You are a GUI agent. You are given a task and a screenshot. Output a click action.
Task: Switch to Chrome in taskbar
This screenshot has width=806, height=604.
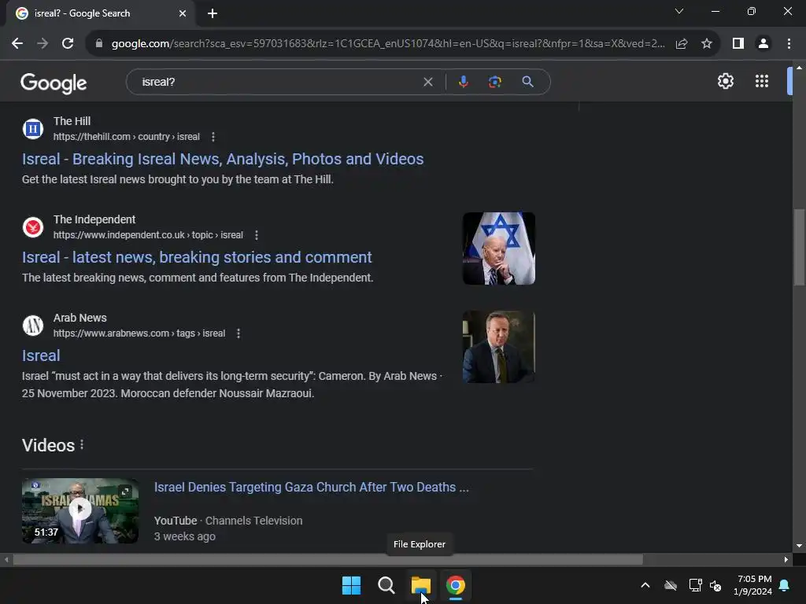click(456, 585)
